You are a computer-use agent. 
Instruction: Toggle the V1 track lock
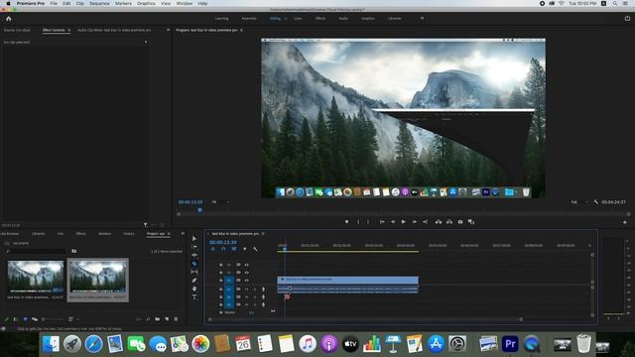click(x=220, y=280)
